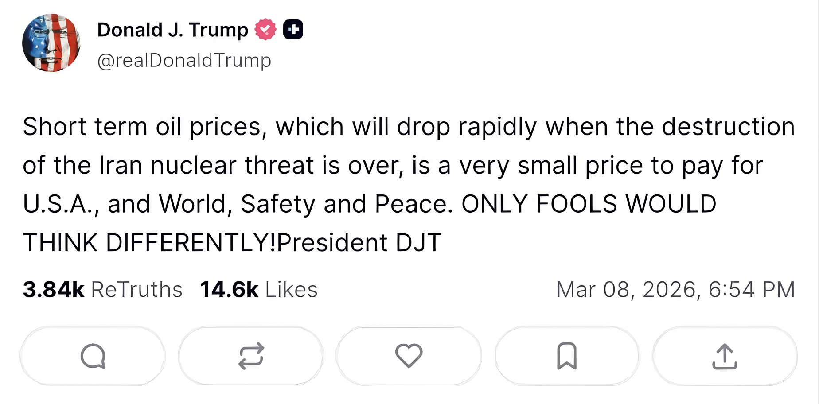Open the @realDonaldTrump handle link
This screenshot has height=404, width=819.
184,60
